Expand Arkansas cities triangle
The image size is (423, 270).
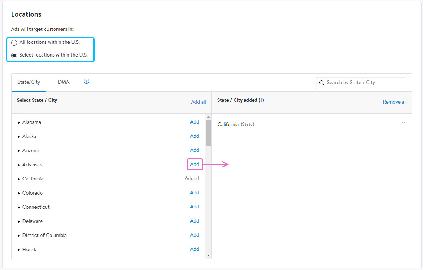tap(19, 165)
